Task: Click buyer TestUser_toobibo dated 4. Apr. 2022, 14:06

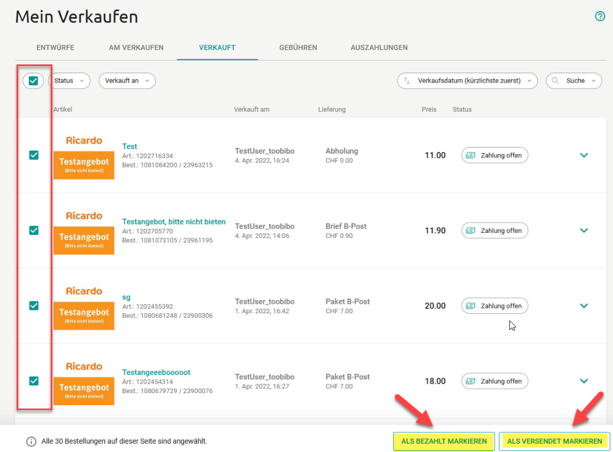Action: tap(265, 226)
